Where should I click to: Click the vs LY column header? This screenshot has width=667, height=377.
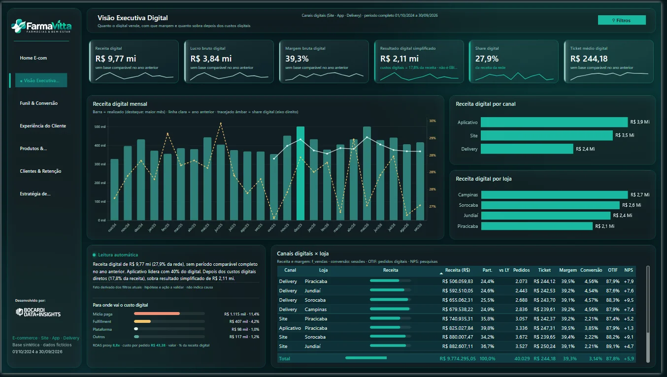point(504,270)
